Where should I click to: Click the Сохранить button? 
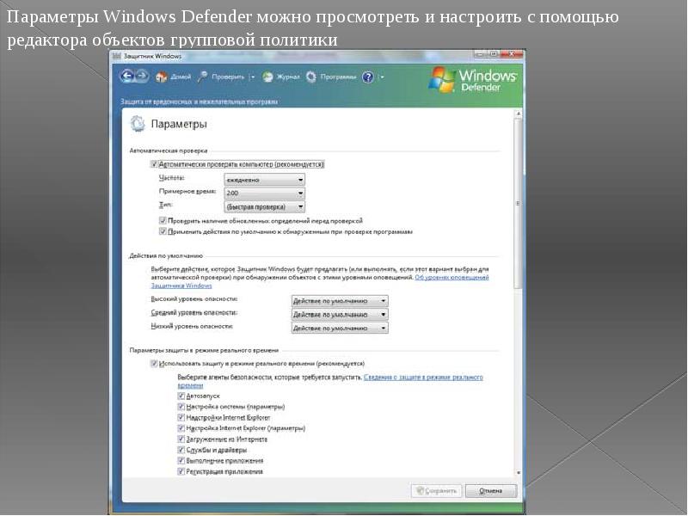pyautogui.click(x=437, y=491)
